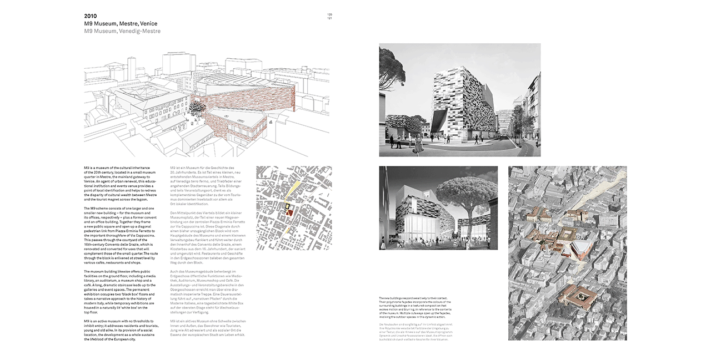Image resolution: width=711 pixels, height=355 pixels.
Task: Click the German paragraph beginning "Auch das Museumsgebäude"
Action: tap(207, 291)
